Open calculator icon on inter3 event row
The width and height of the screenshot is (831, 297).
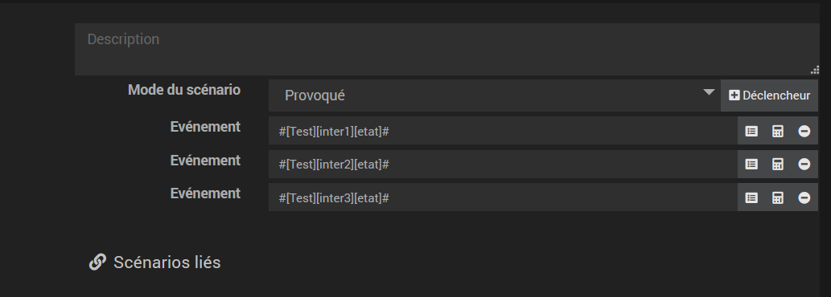(777, 197)
